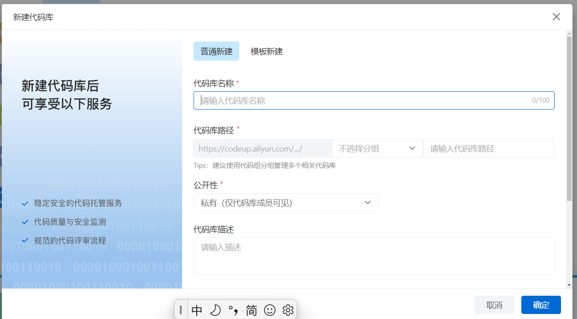Click the punctuation mode icon on the IME bar
Image resolution: width=577 pixels, height=319 pixels.
pyautogui.click(x=234, y=310)
